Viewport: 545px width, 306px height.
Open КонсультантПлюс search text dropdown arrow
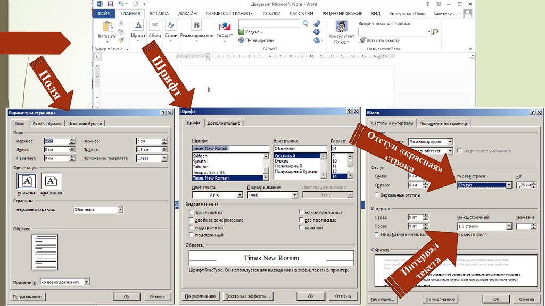[428, 32]
